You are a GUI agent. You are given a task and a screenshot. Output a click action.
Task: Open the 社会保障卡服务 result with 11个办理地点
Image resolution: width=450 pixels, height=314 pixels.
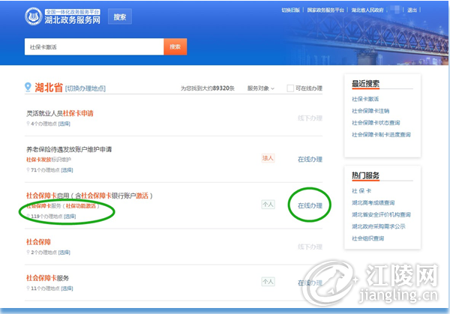click(x=48, y=278)
